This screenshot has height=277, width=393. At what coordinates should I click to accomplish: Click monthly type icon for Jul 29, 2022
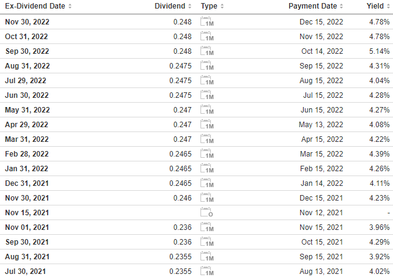point(207,81)
